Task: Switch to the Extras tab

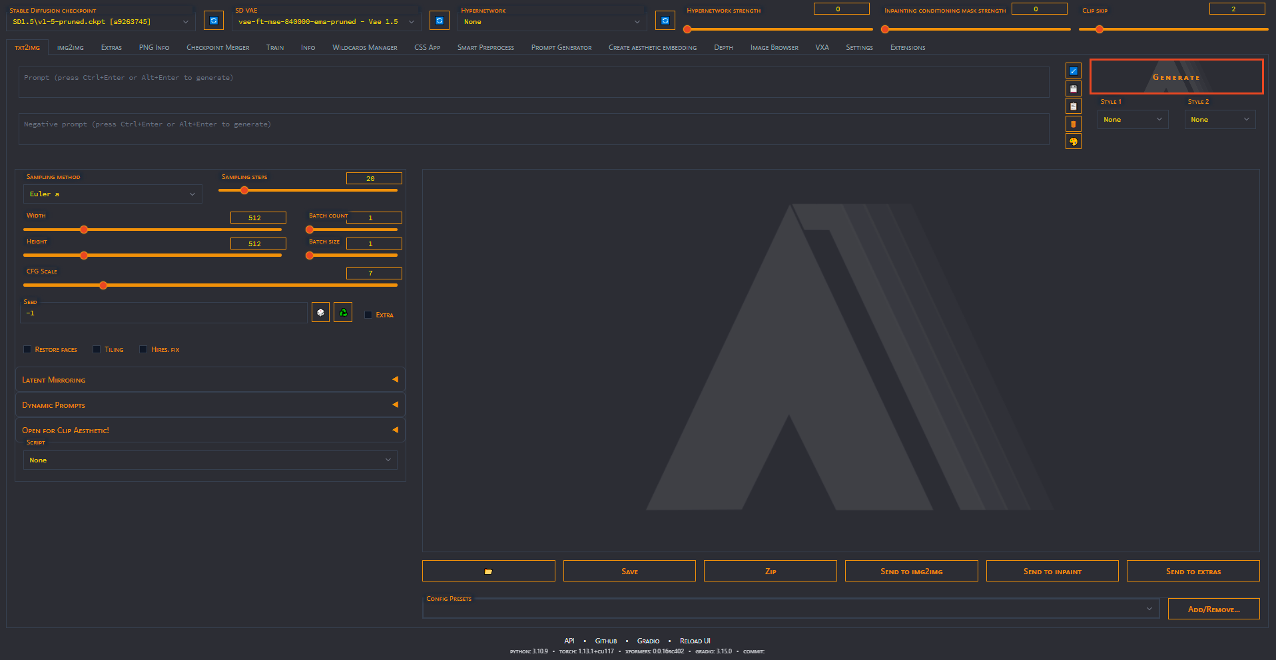Action: tap(111, 48)
